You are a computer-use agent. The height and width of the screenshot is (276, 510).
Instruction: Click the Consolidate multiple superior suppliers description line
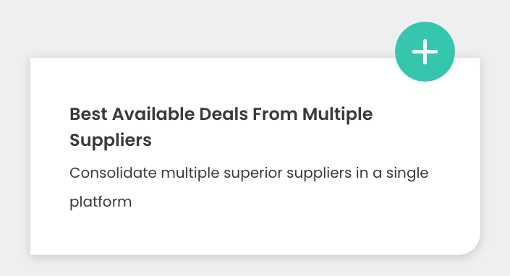pos(249,173)
